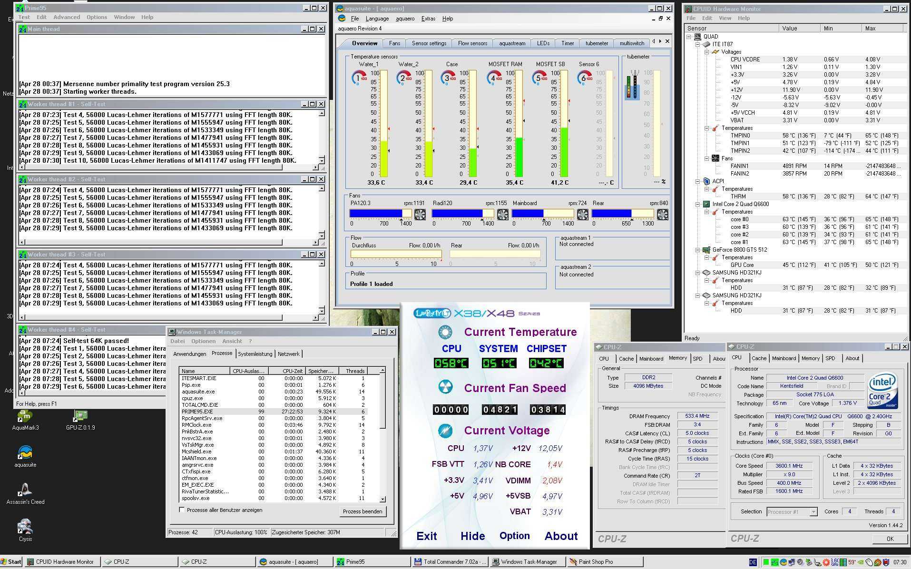Click Sensor 6 gauge icon
The height and width of the screenshot is (569, 911).
pyautogui.click(x=584, y=78)
